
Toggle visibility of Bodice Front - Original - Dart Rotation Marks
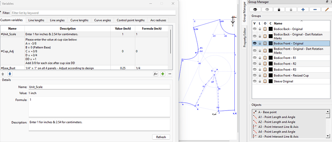(x=255, y=50)
